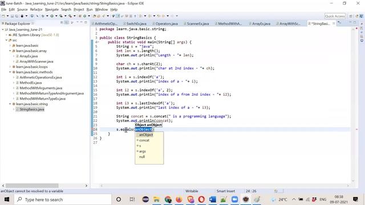Open Opera browser from taskbar
Screen dimensions: 365x205
point(201,199)
